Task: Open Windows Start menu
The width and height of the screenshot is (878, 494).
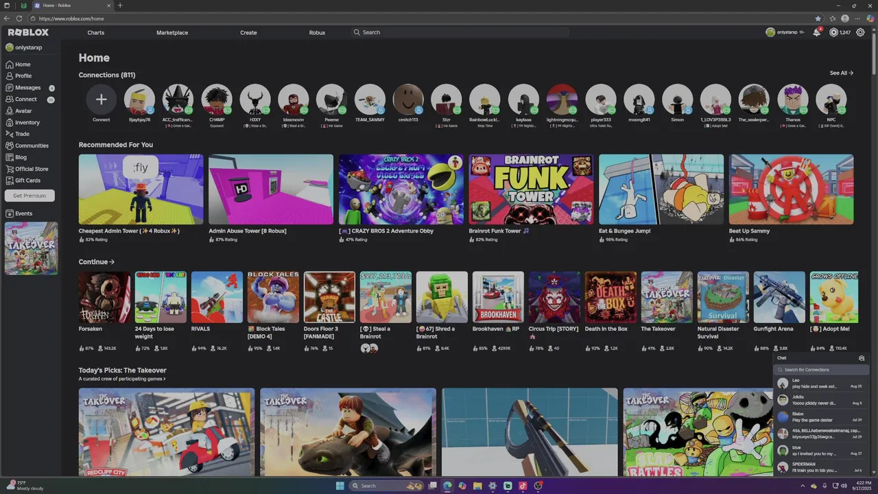Action: click(340, 486)
